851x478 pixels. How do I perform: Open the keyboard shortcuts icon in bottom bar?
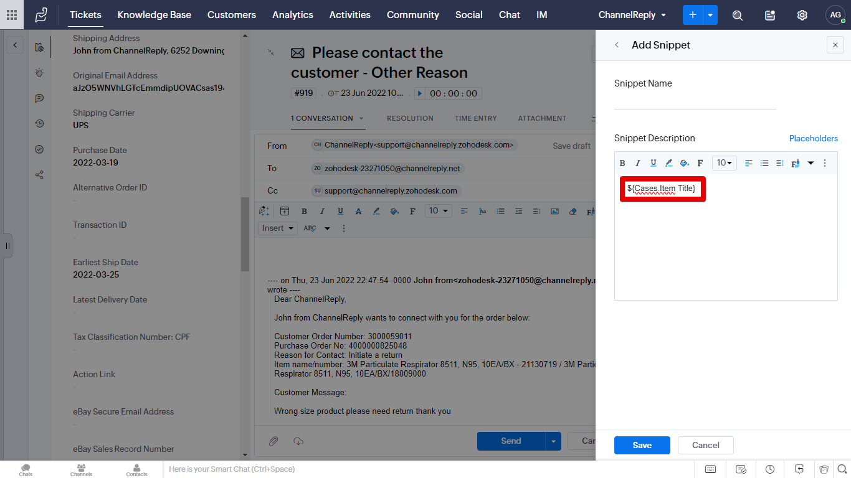710,469
